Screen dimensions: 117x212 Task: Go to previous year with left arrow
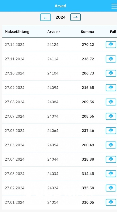click(45, 17)
